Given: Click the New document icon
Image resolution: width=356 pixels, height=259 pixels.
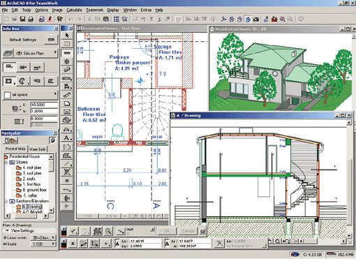Looking at the screenshot, I should (7, 19).
